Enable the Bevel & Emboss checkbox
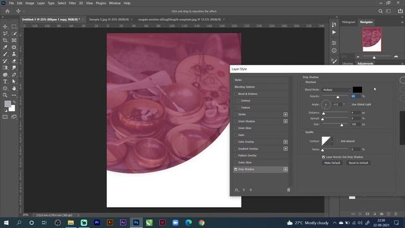405x228 pixels. (235, 94)
